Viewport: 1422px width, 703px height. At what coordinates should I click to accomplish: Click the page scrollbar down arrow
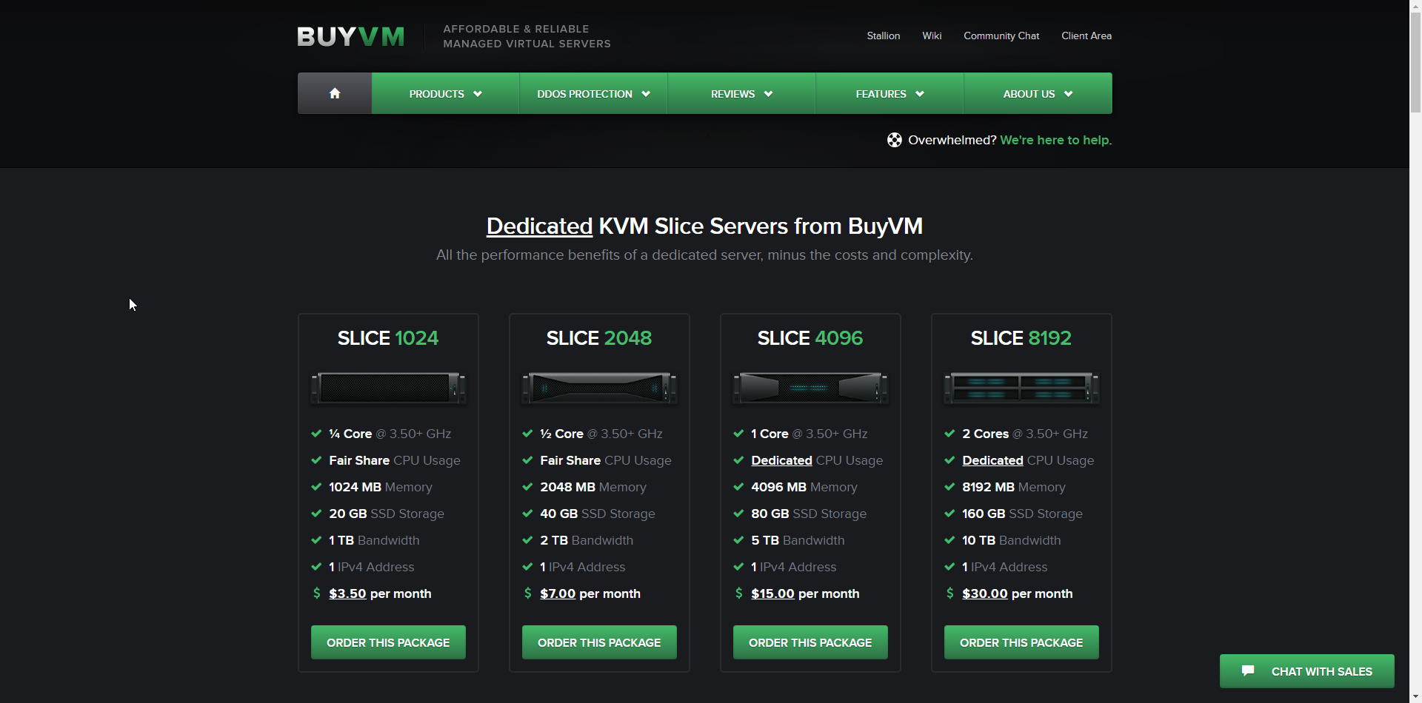pos(1415,696)
